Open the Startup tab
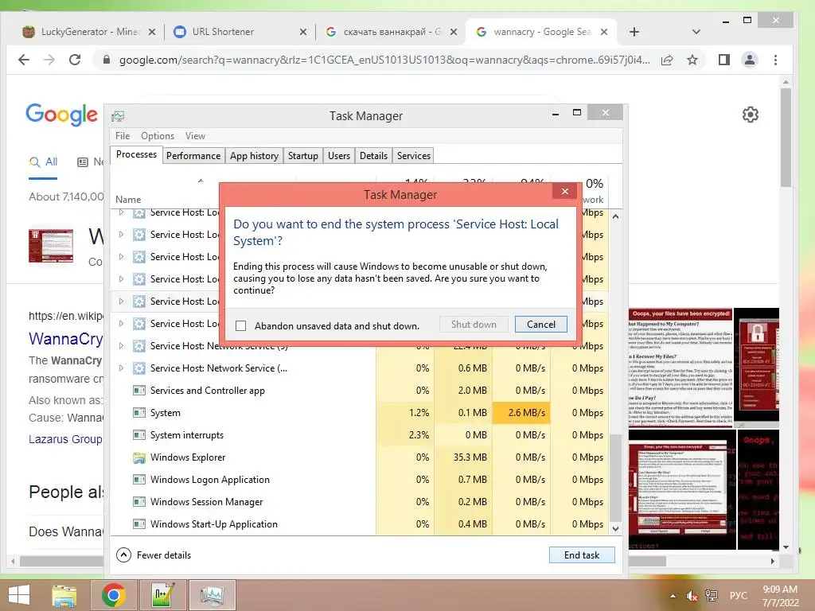The width and height of the screenshot is (815, 611). tap(303, 156)
